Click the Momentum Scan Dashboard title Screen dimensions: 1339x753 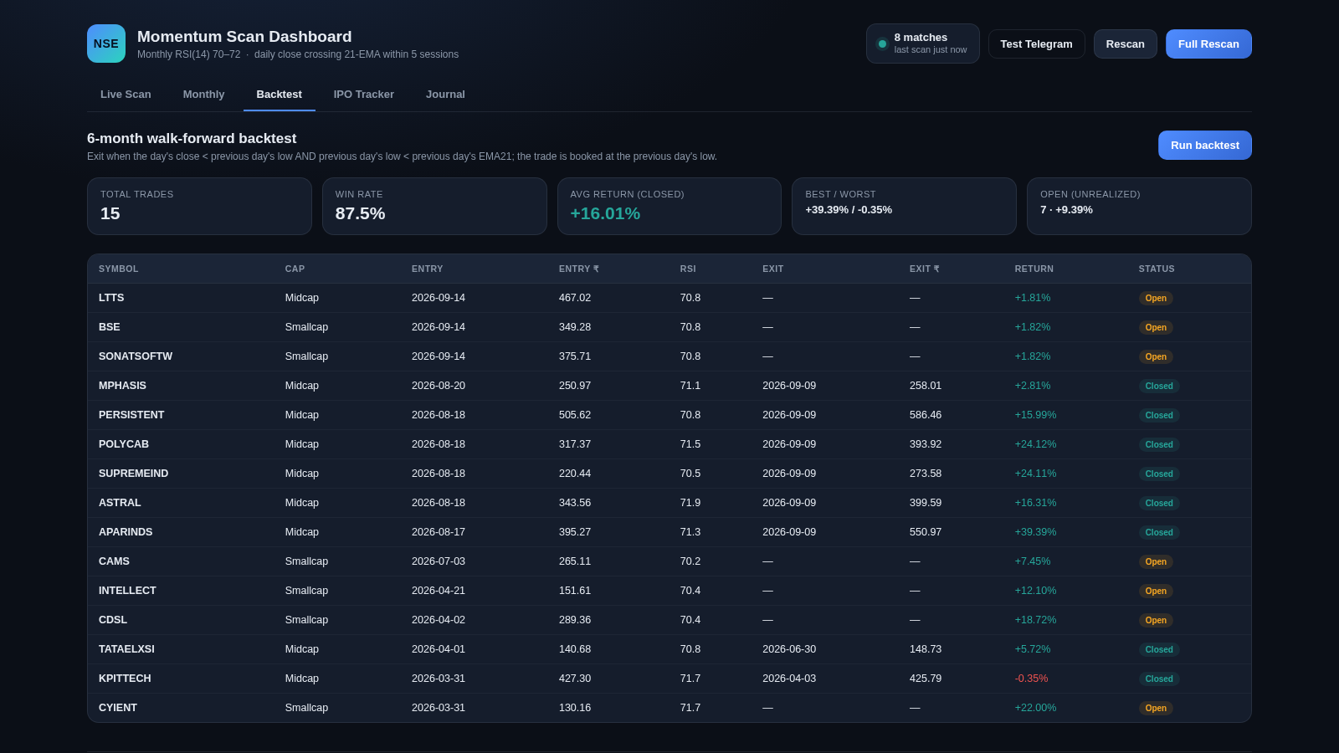tap(244, 37)
